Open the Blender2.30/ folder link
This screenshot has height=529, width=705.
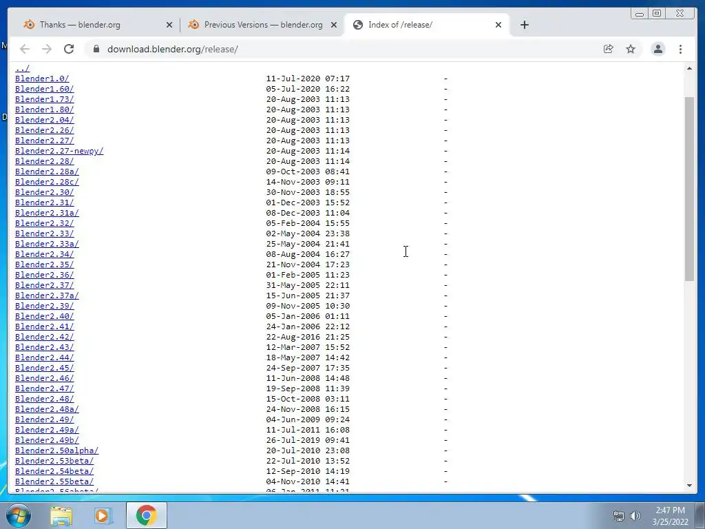[44, 193]
